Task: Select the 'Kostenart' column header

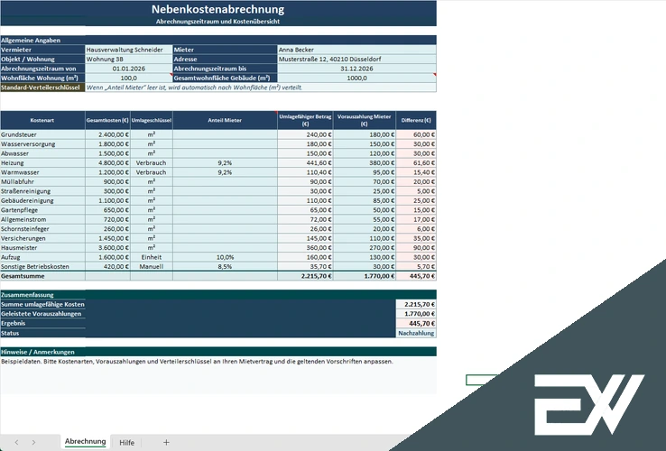Action: tap(42, 120)
